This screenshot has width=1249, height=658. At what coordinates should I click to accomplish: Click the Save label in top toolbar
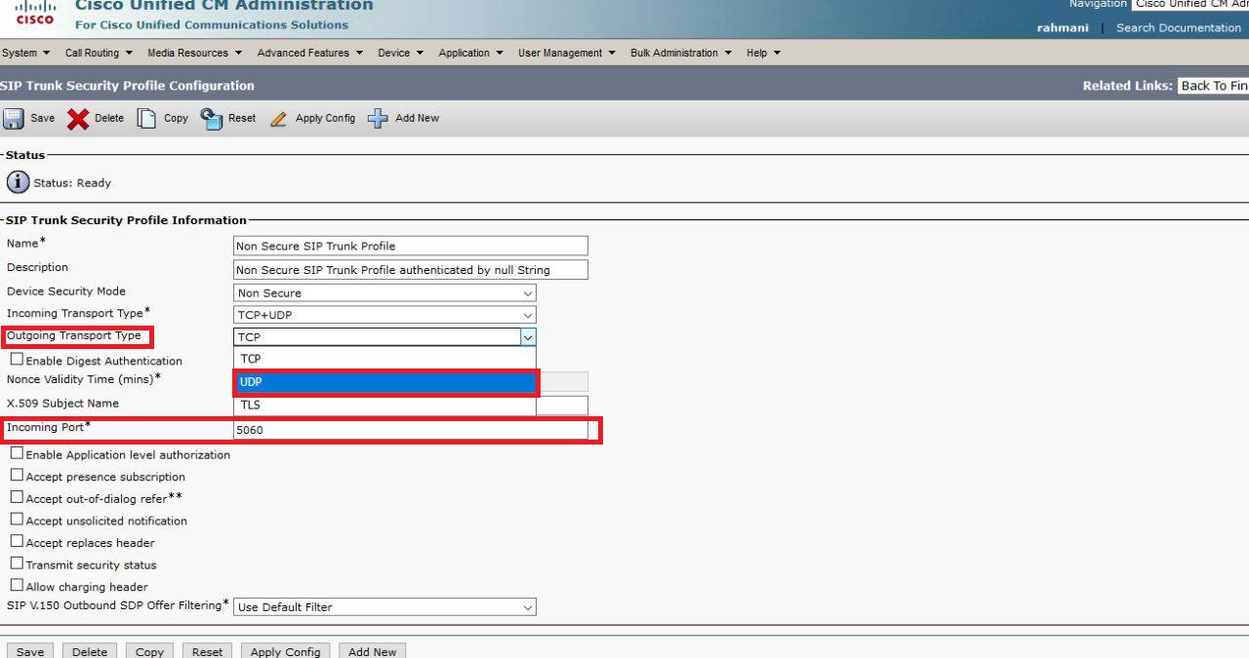coord(43,118)
